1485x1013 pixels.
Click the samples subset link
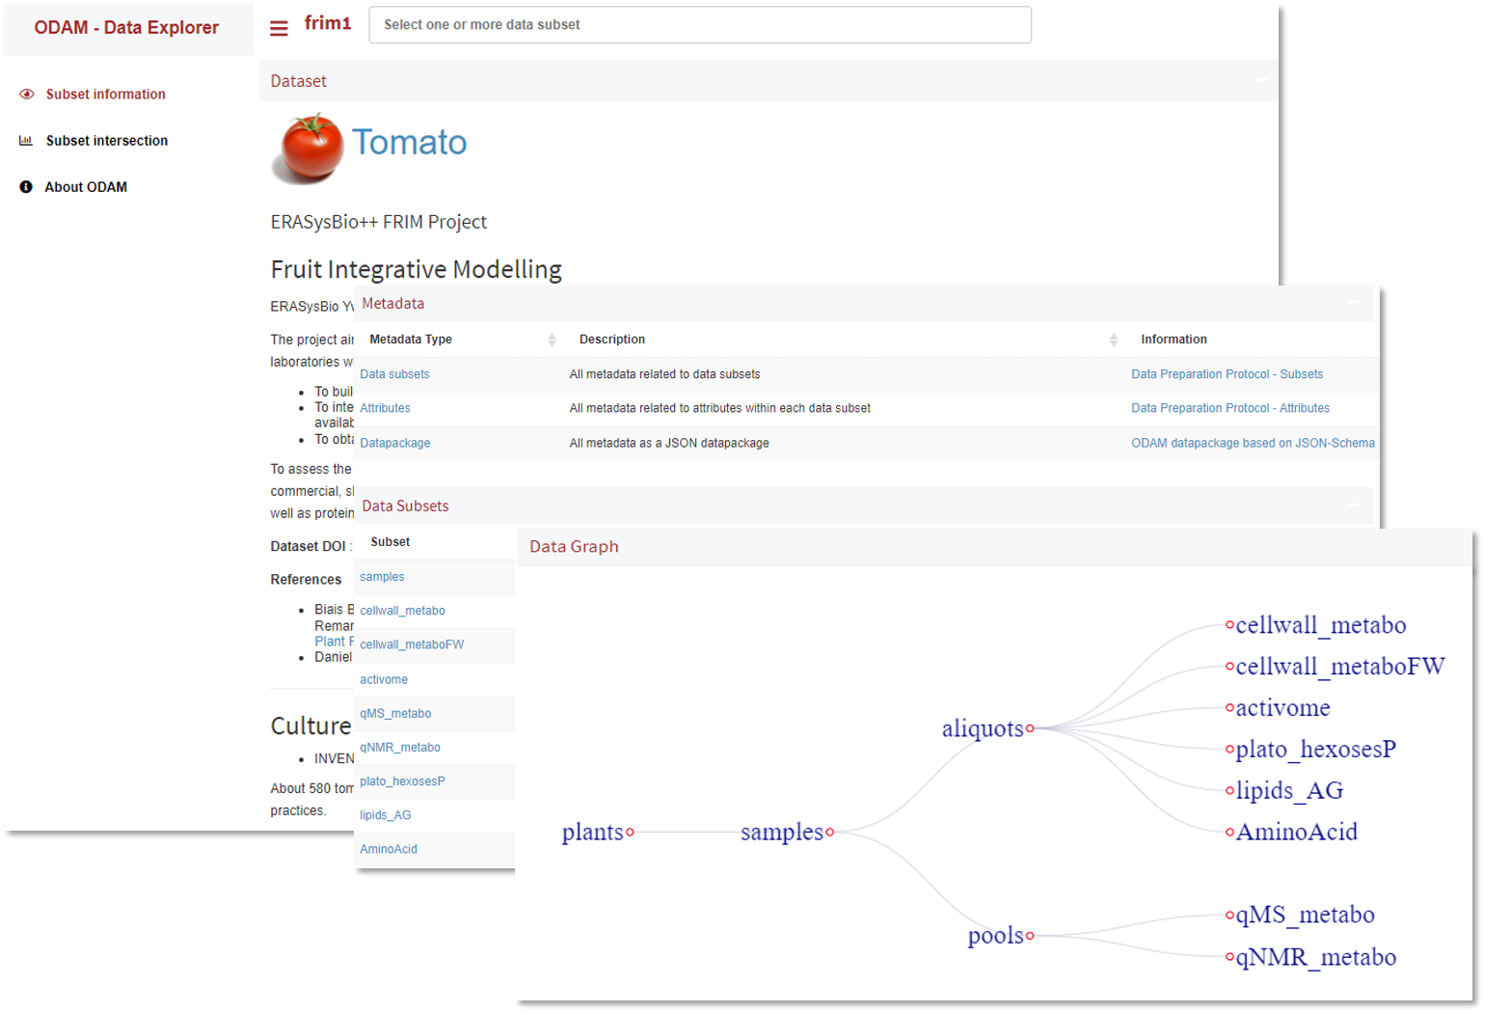coord(382,576)
